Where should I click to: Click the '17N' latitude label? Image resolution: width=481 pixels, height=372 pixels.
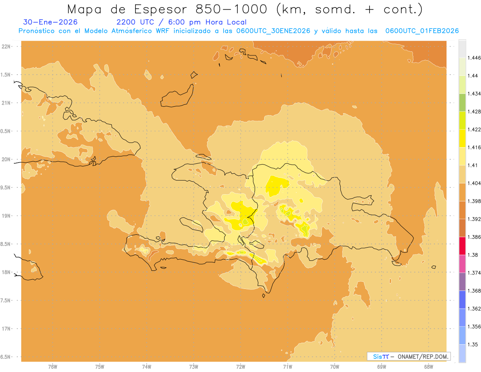(x=6, y=329)
